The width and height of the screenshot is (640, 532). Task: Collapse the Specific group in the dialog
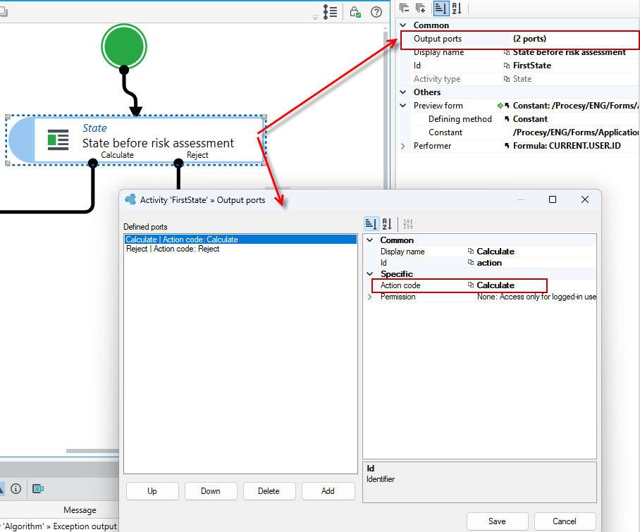[370, 274]
